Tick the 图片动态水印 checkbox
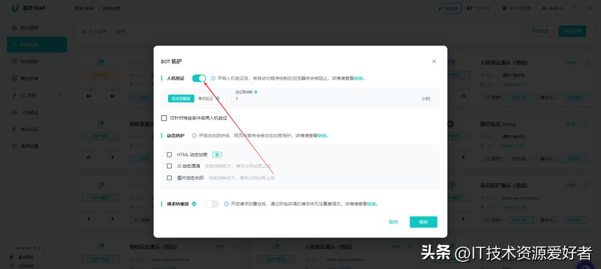This screenshot has height=269, width=601. (x=170, y=178)
